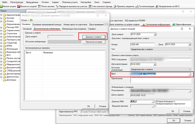Open the Отчеты menu
The height and width of the screenshot is (124, 195).
click(x=45, y=2)
